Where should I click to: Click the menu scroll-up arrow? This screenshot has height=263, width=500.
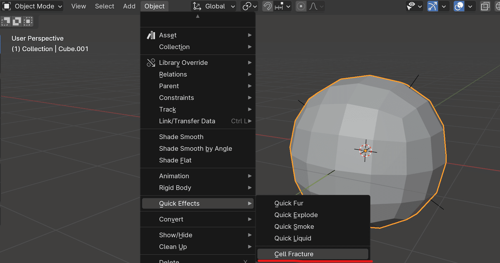point(198,16)
